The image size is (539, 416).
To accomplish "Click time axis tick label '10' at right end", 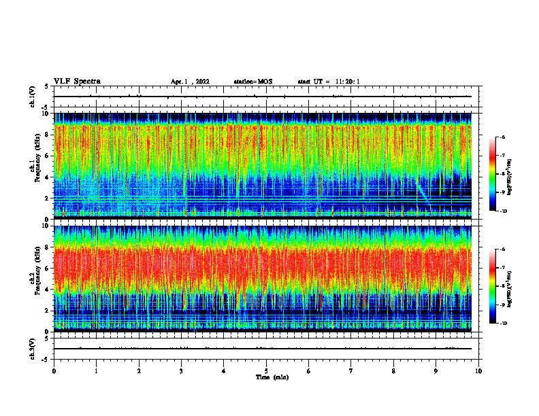I will 478,371.
